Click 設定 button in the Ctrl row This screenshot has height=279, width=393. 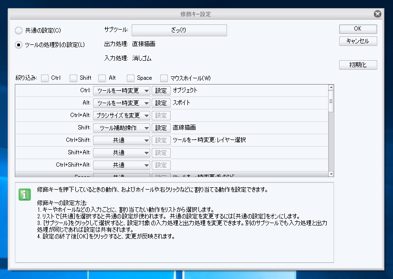pyautogui.click(x=161, y=91)
